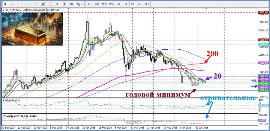Image resolution: width=270 pixels, height=131 pixels.
Task: Click the 5602.00 price level label
Action: (263, 12)
